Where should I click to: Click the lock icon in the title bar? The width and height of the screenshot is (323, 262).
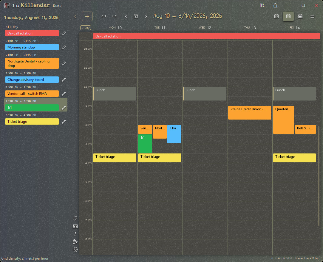[275, 6]
